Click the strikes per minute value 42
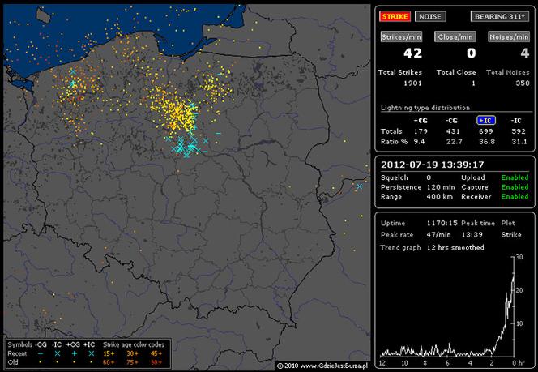 click(x=412, y=53)
